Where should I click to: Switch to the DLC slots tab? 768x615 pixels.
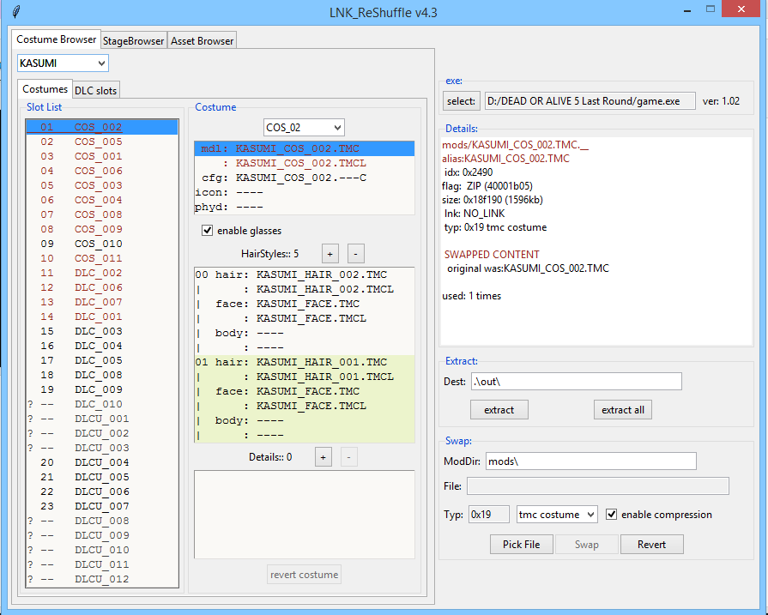coord(96,90)
